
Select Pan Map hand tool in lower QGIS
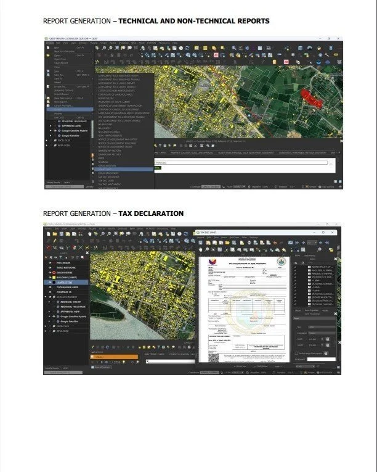(x=89, y=234)
